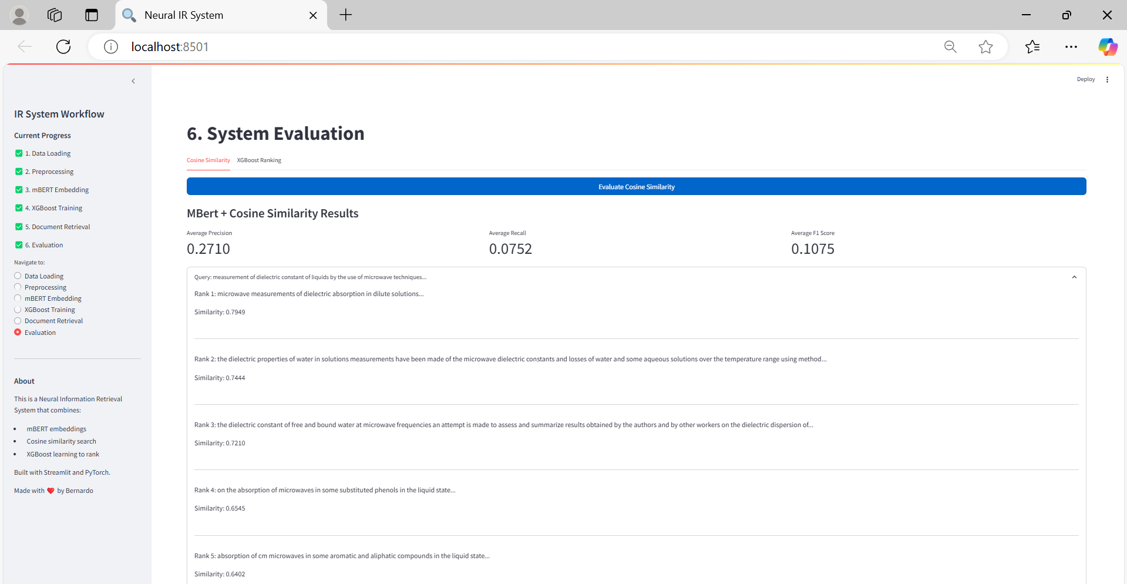Open the Streamlit three-dot main menu
The width and height of the screenshot is (1127, 584).
(1107, 79)
